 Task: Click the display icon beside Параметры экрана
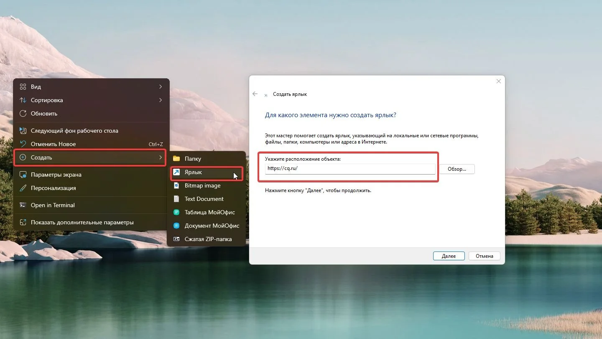coord(23,175)
